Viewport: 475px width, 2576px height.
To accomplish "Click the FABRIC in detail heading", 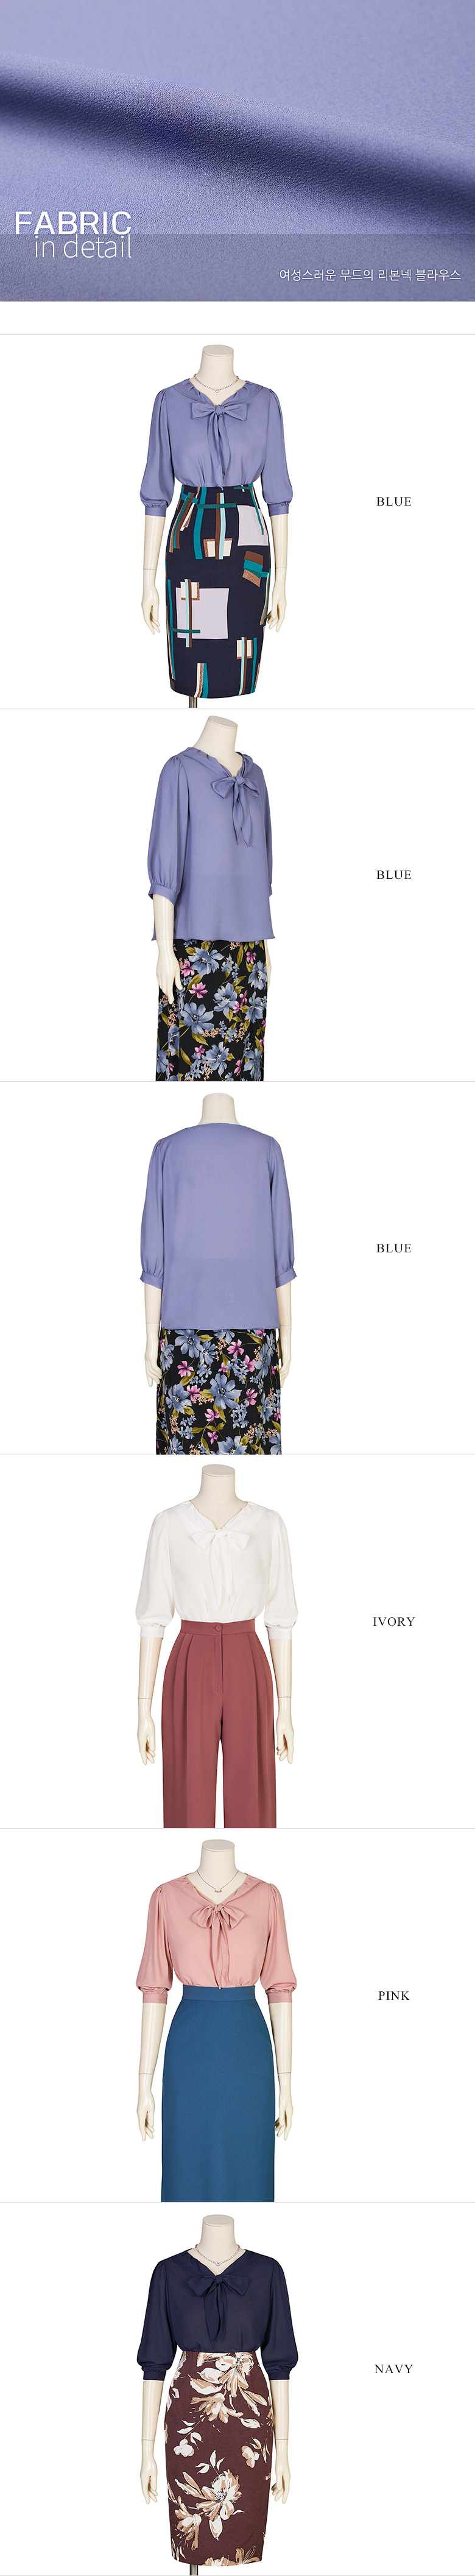I will (x=73, y=235).
